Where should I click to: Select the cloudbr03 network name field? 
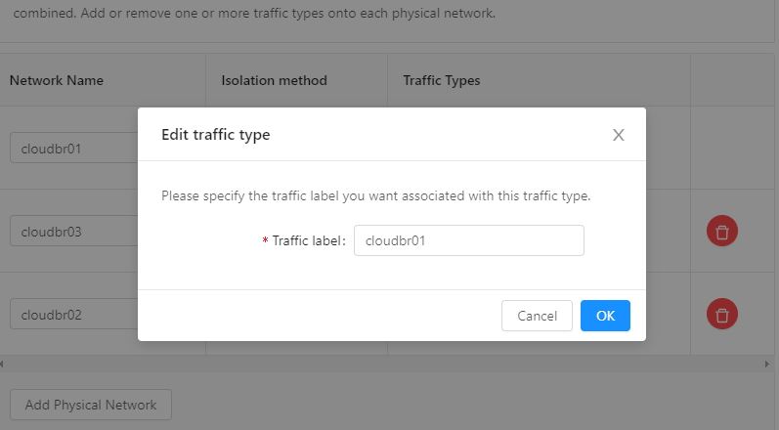click(x=74, y=231)
